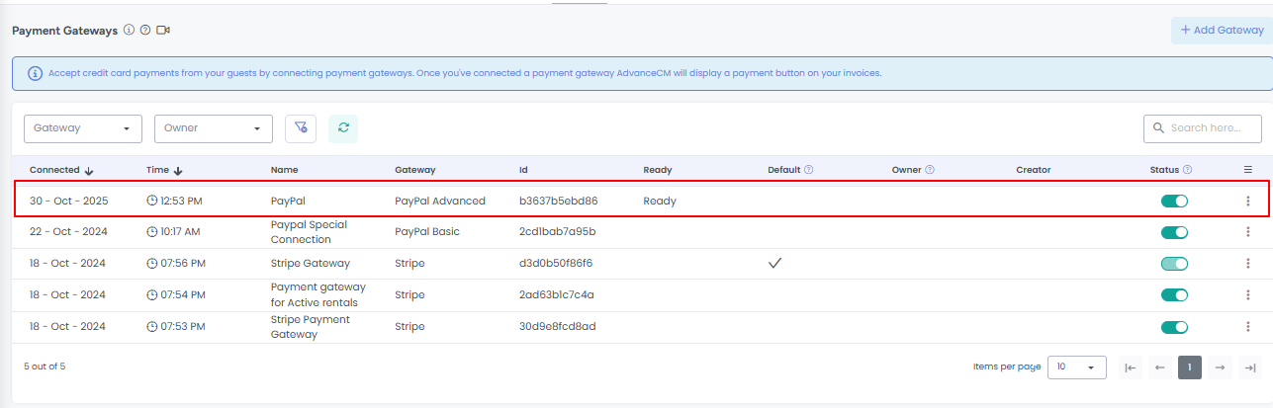Go to the next page arrow
Viewport: 1273px width, 408px height.
[x=1220, y=367]
